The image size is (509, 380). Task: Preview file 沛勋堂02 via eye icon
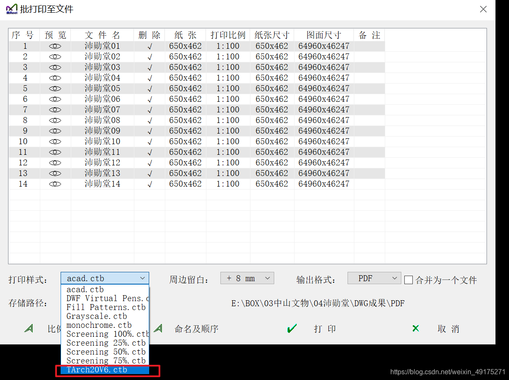click(55, 57)
